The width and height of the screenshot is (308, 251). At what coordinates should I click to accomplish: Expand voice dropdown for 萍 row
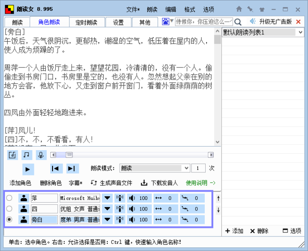point(107,198)
